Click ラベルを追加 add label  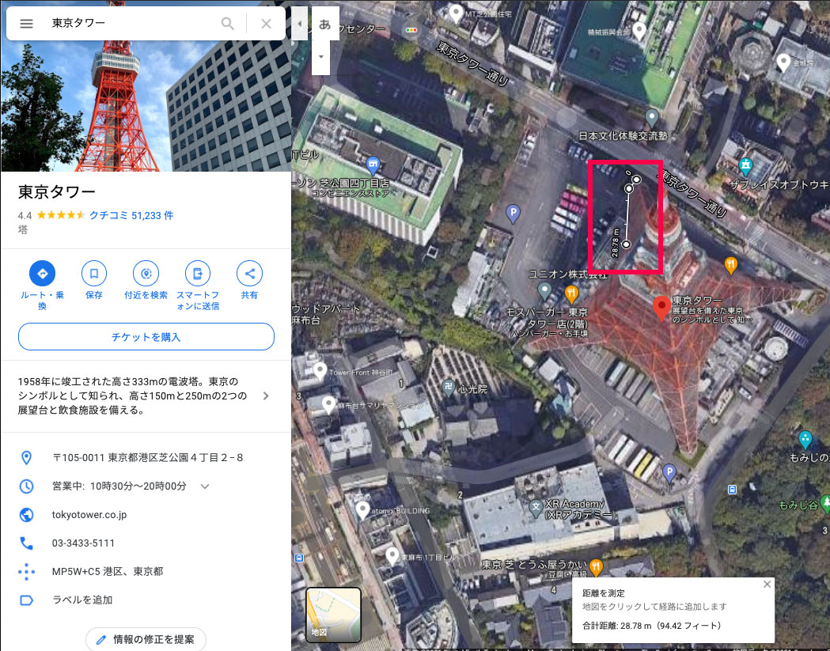coord(82,600)
